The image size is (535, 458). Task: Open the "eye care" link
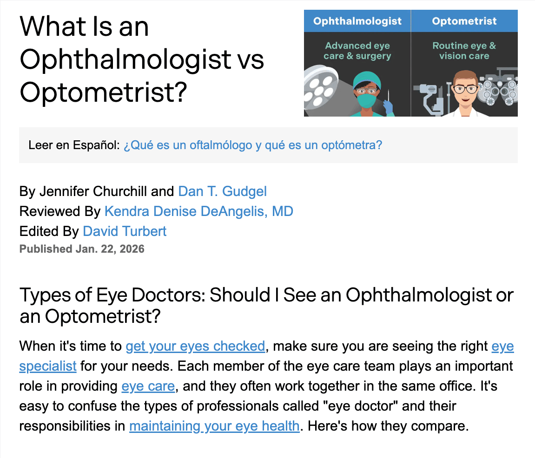pyautogui.click(x=148, y=386)
